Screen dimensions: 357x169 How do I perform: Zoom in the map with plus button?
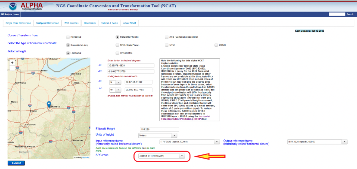12,62
